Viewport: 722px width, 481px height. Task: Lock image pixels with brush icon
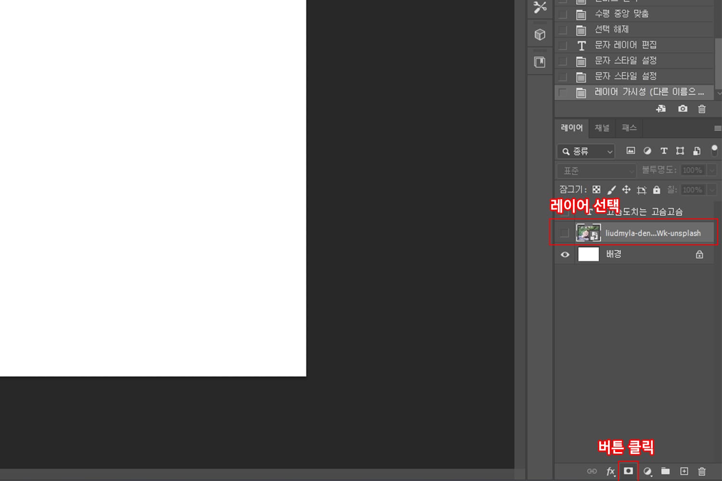click(611, 190)
